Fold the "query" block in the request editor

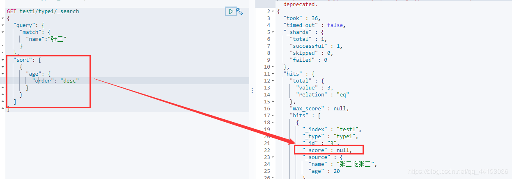pos(2,25)
